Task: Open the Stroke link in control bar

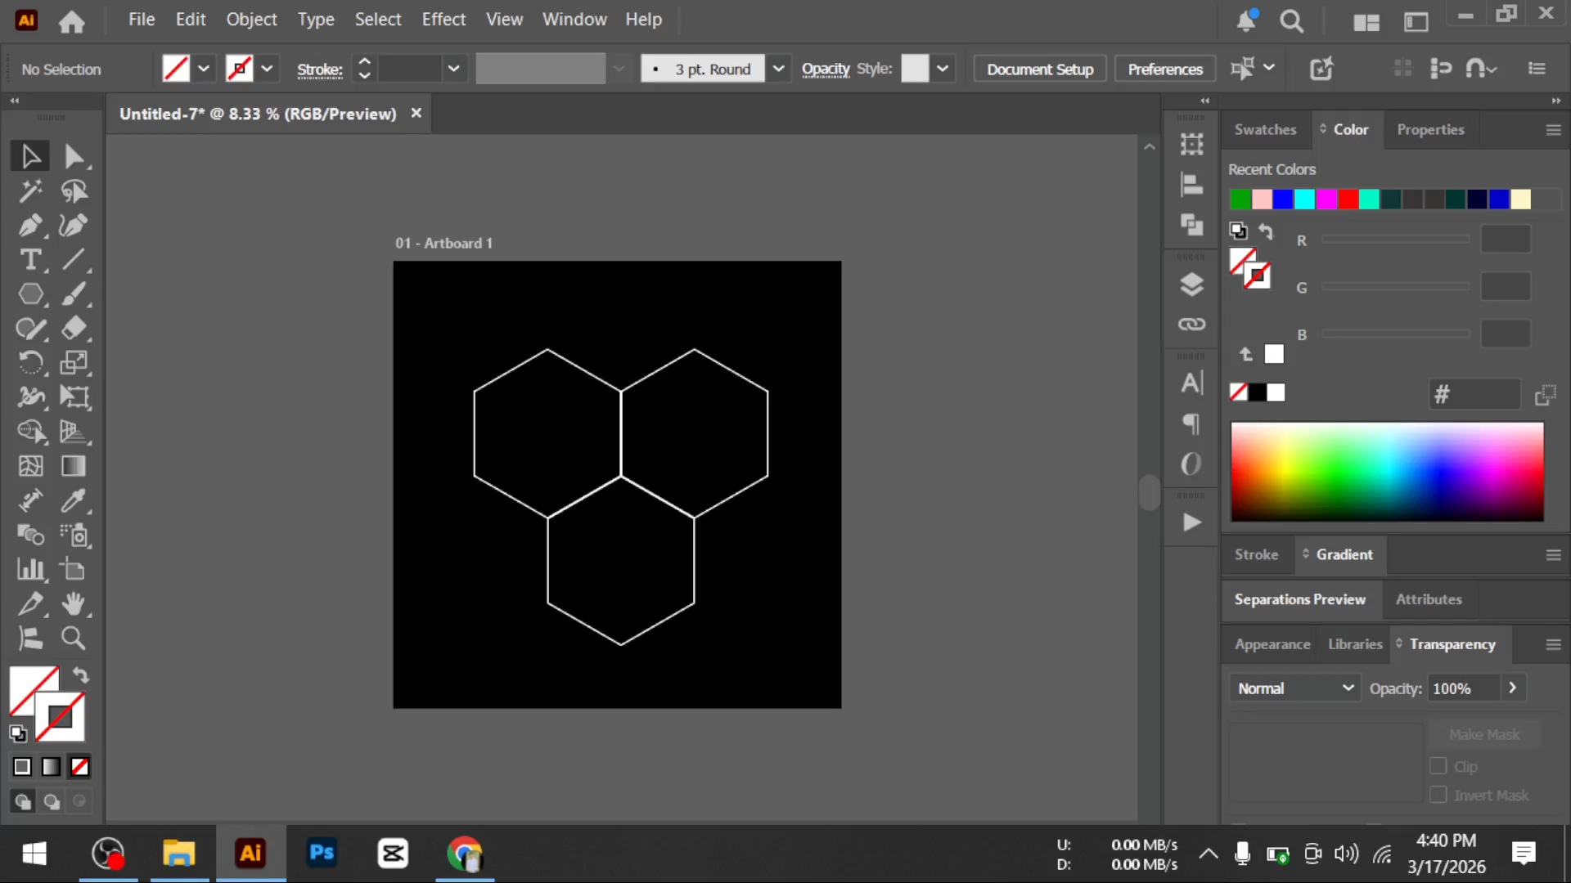Action: 320,69
